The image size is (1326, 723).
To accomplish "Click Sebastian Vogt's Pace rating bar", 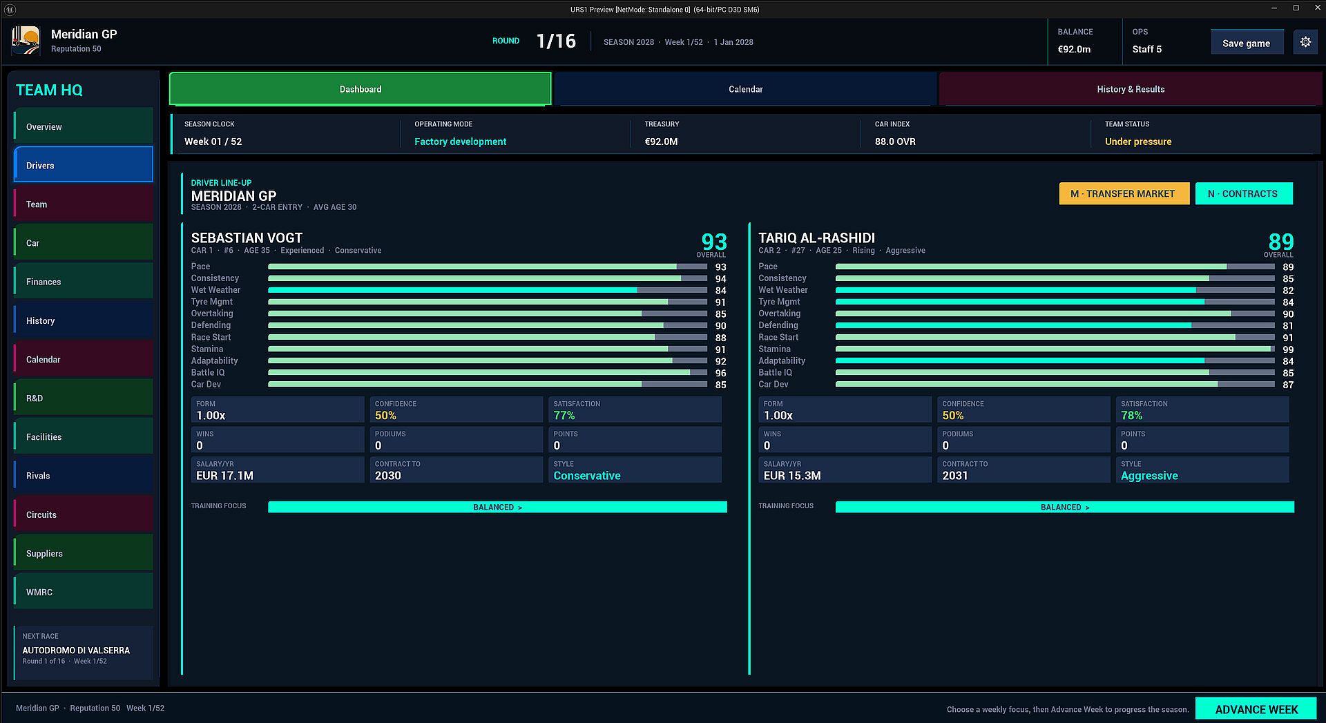I will 488,267.
